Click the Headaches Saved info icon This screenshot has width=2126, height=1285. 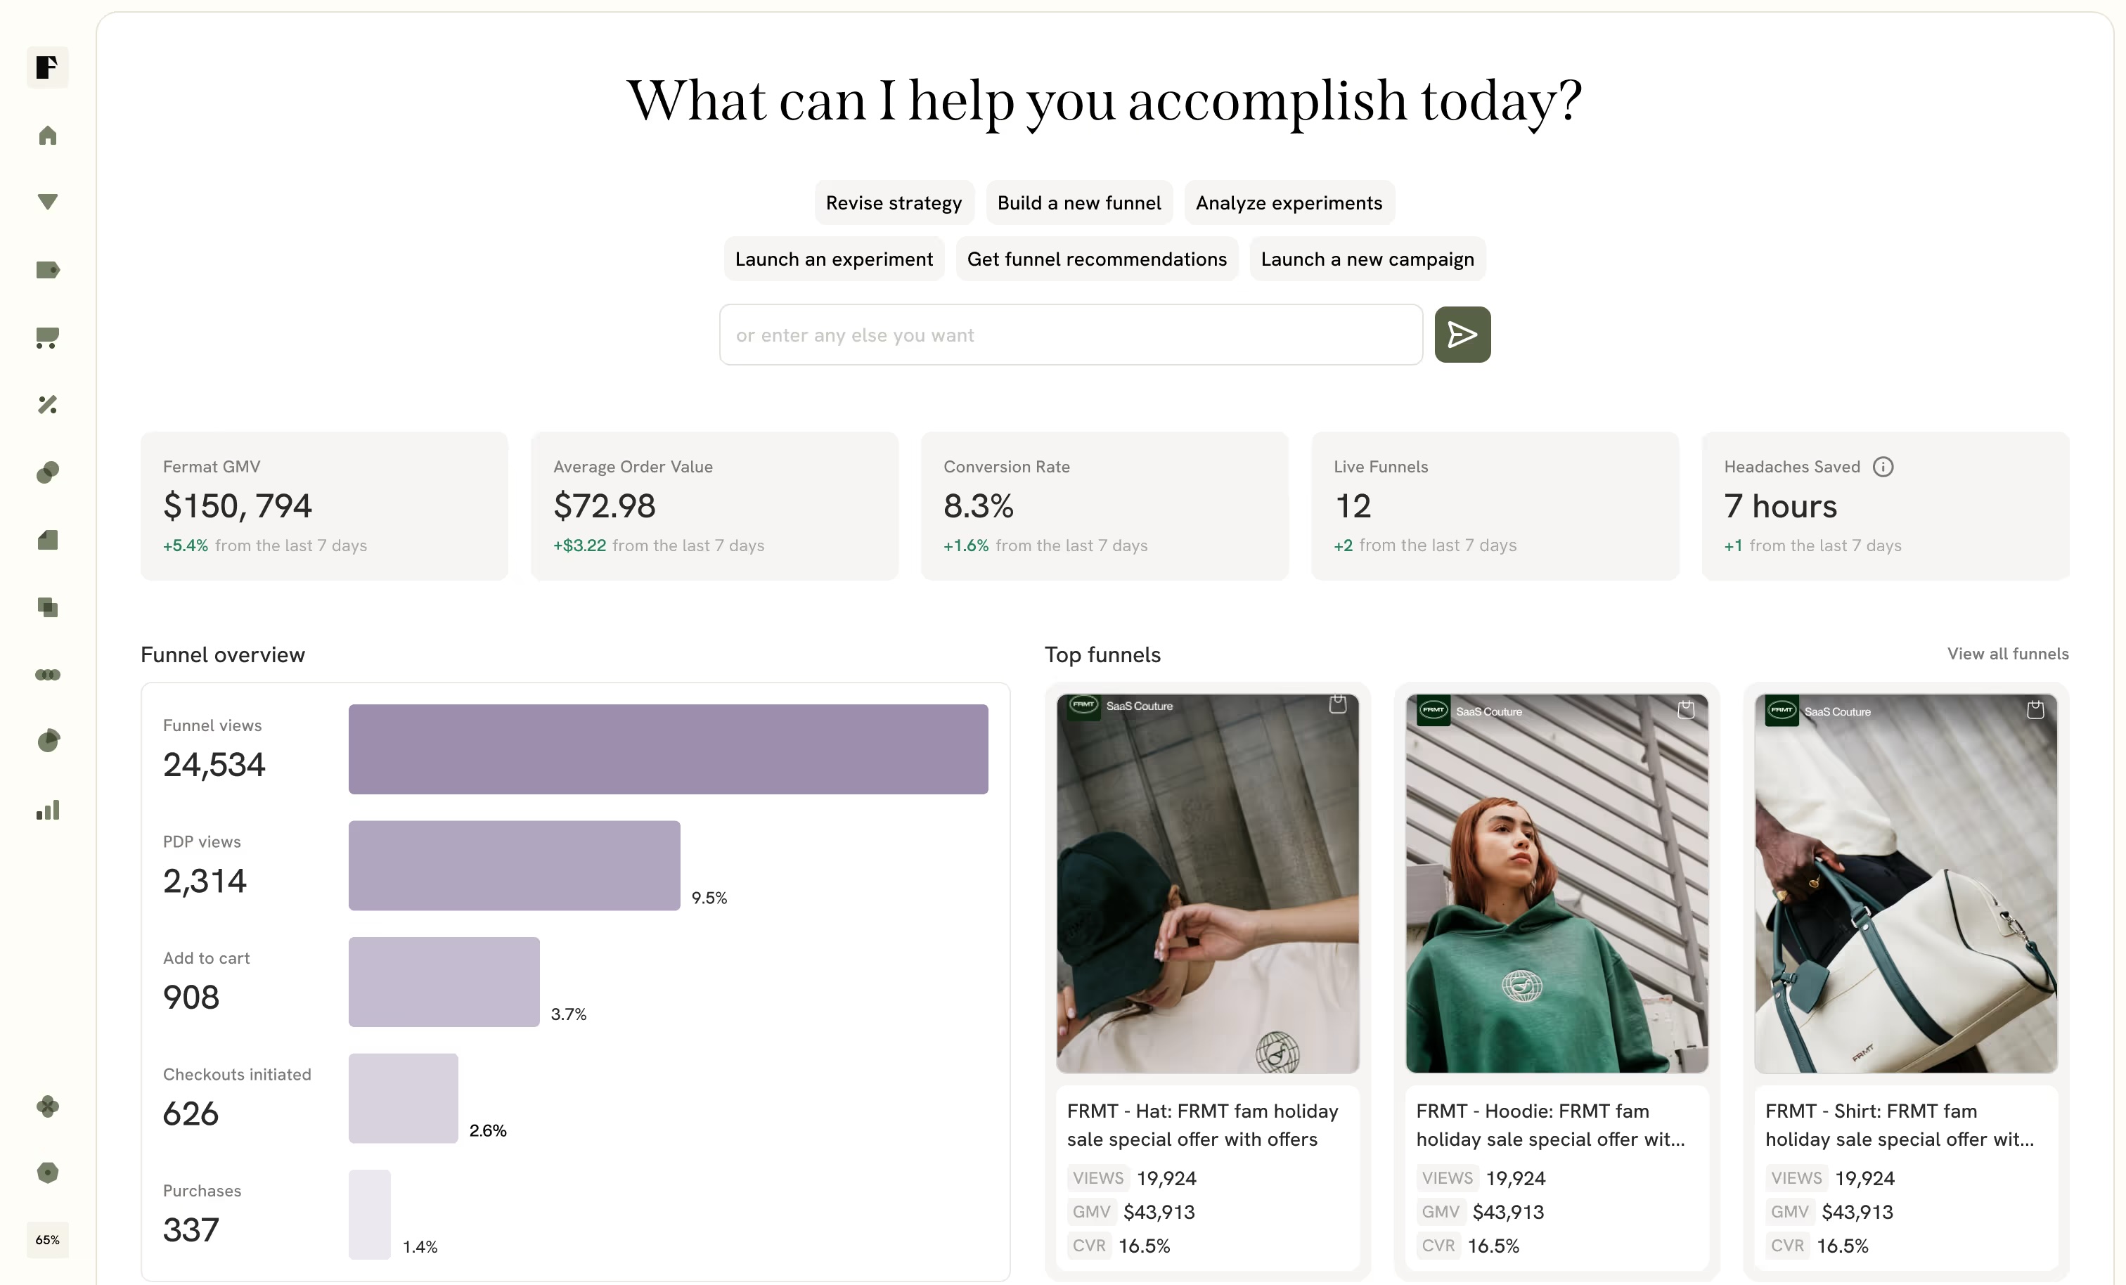[x=1883, y=467]
